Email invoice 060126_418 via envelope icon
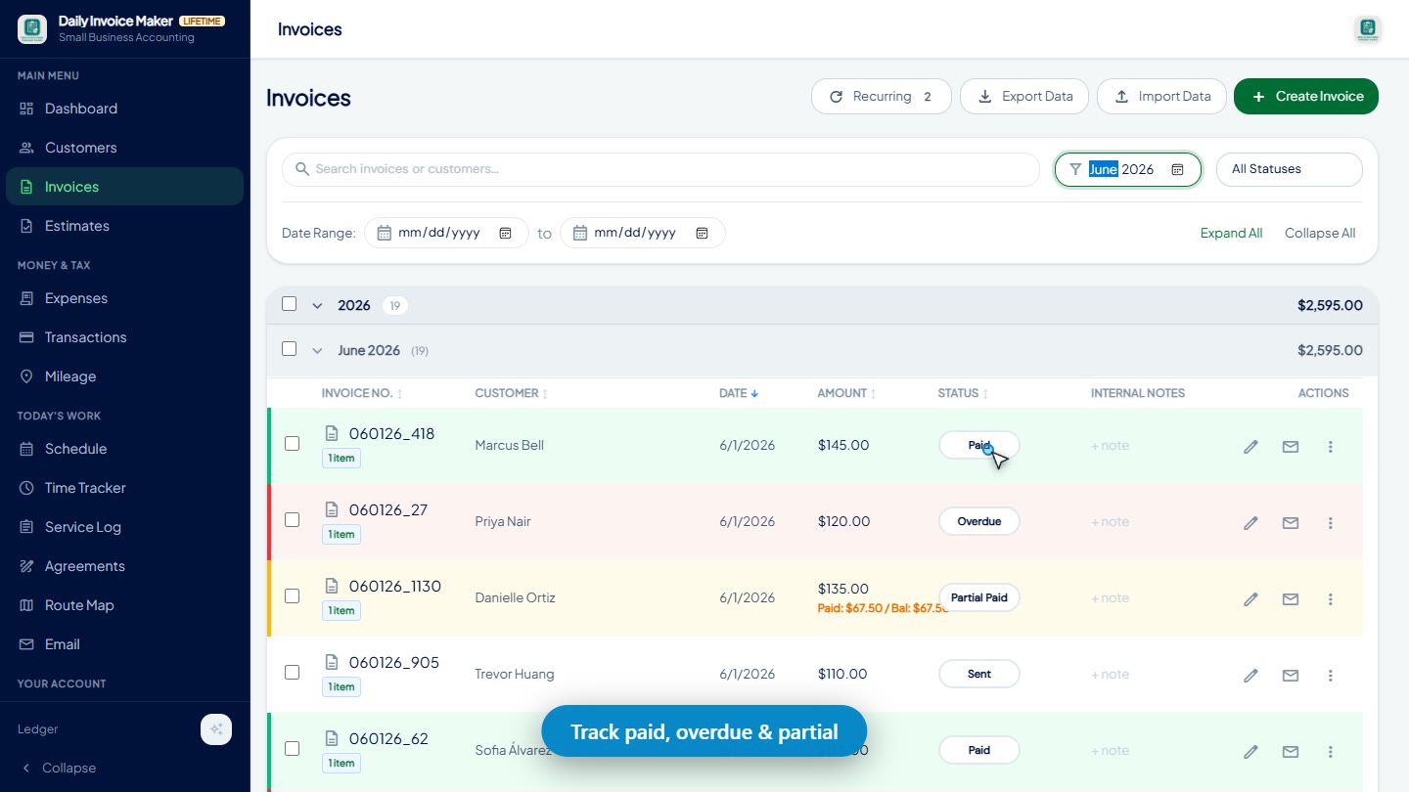 click(x=1291, y=447)
